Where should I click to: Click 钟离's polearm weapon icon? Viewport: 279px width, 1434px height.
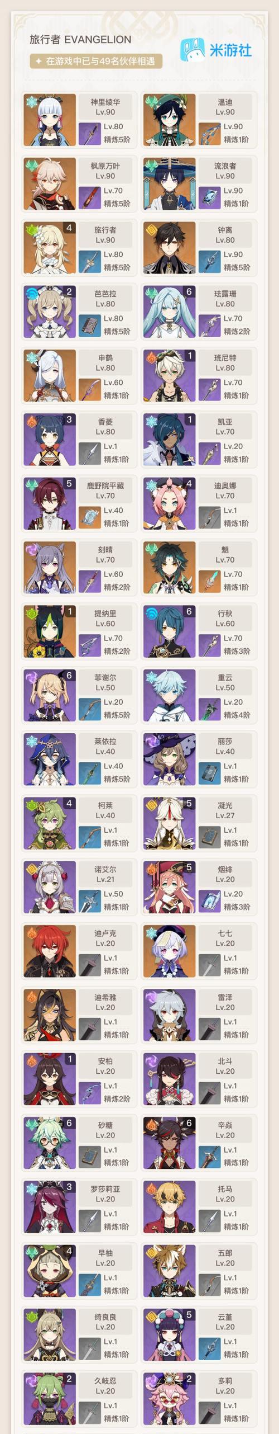click(209, 261)
